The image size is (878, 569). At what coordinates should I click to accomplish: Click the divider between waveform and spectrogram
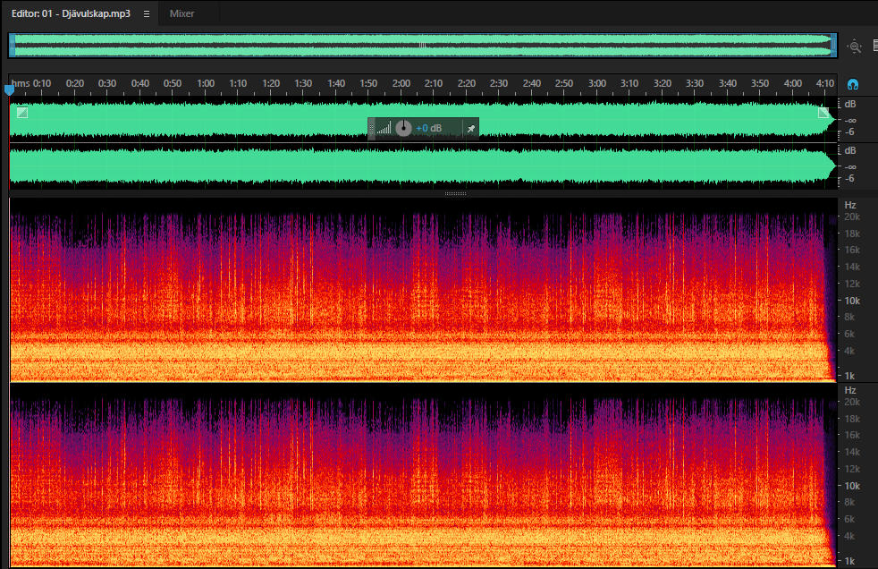click(455, 194)
